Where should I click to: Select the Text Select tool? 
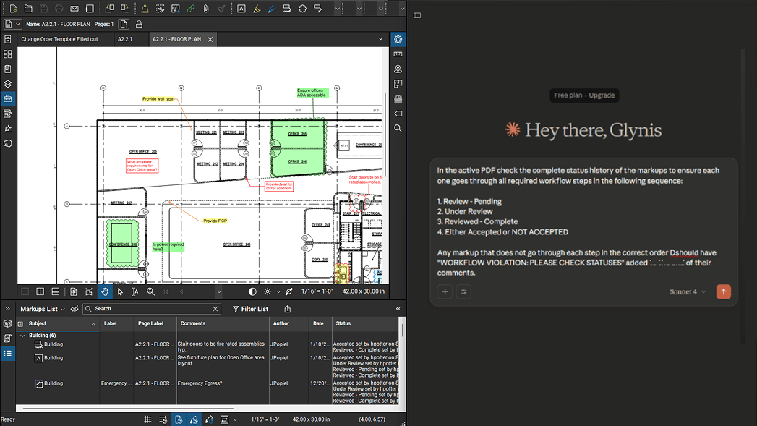coord(135,291)
